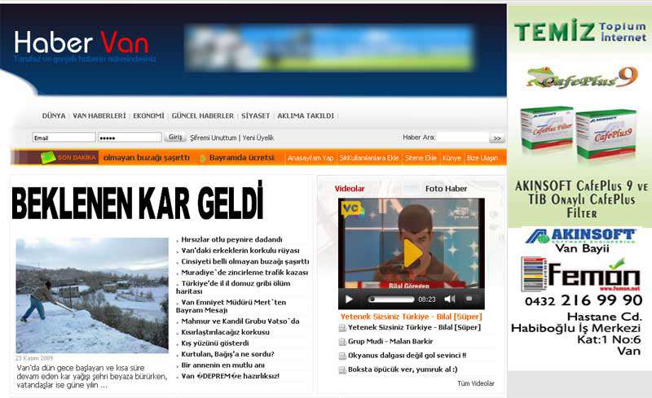Seek using the video progress slider
Screen dimensions: 652x398
point(391,300)
